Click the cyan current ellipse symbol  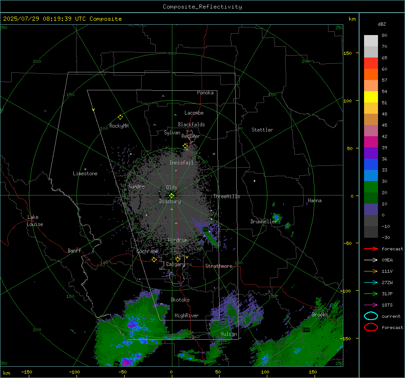coord(371,316)
